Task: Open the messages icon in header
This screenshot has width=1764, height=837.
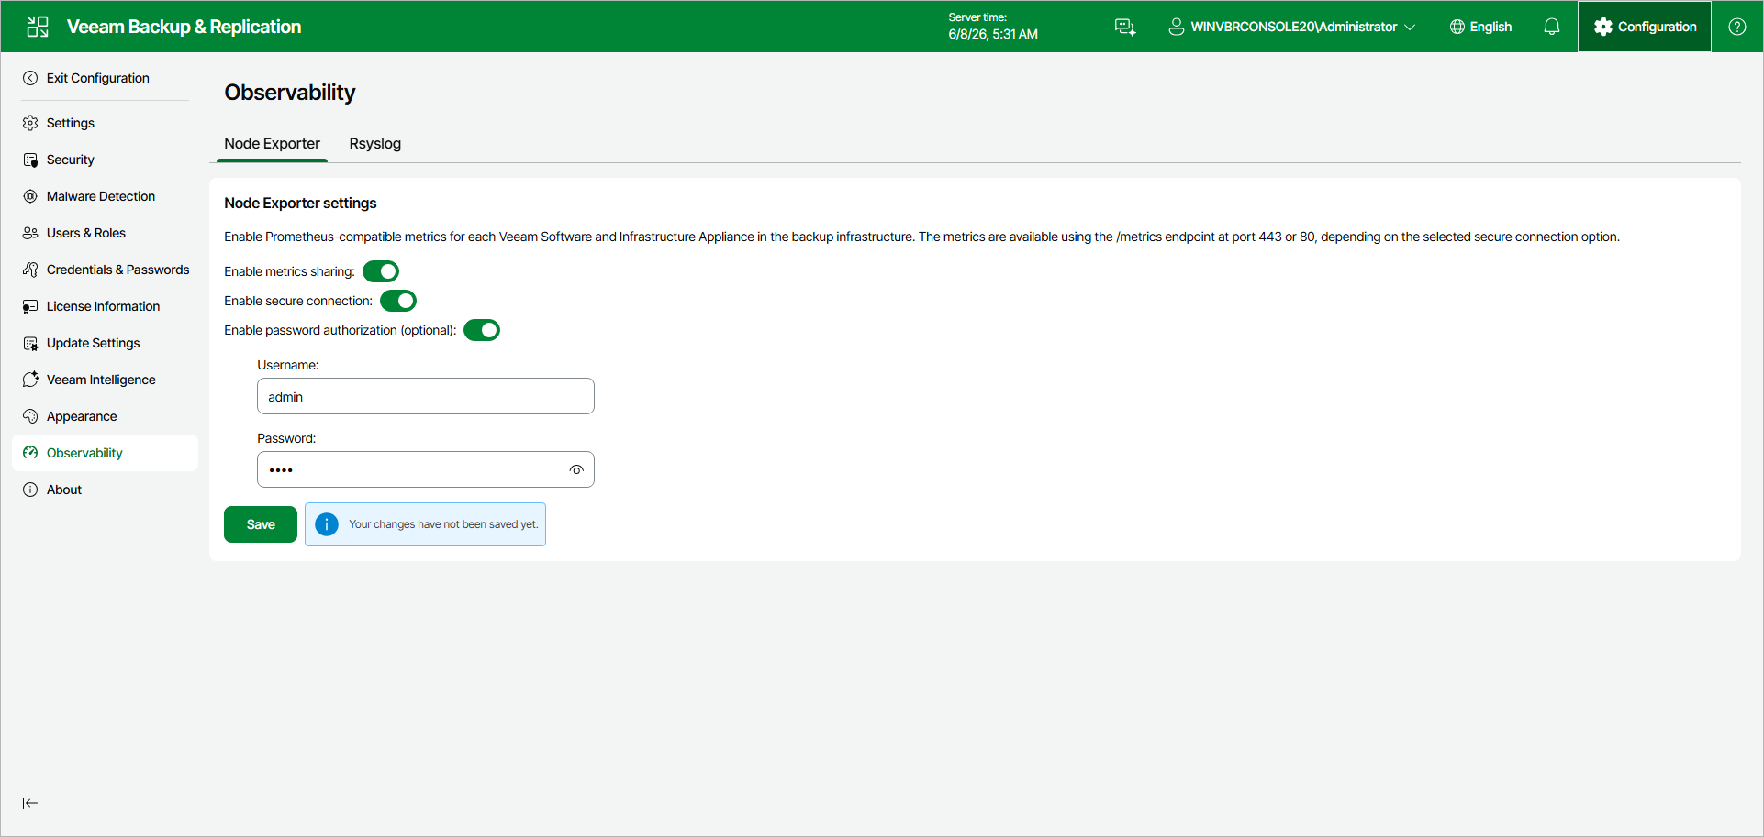Action: (x=1125, y=27)
